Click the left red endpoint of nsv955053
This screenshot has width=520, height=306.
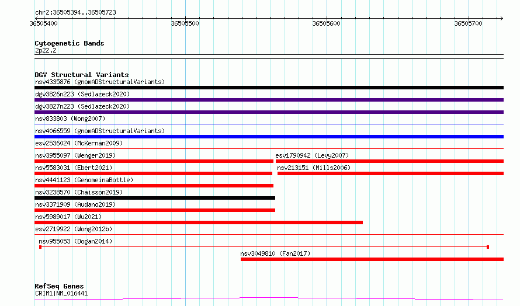pyautogui.click(x=40, y=247)
